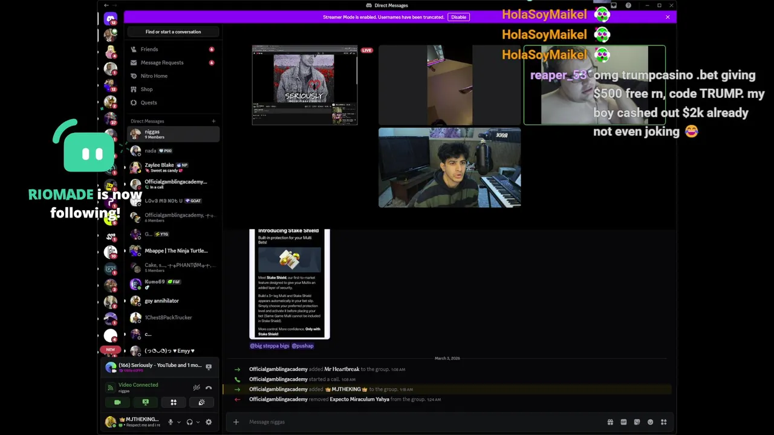
Task: Dismiss the Streamer Mode banner
Action: [668, 17]
